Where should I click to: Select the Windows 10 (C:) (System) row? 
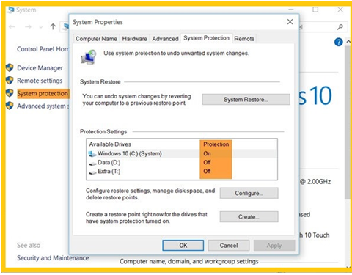(x=182, y=153)
